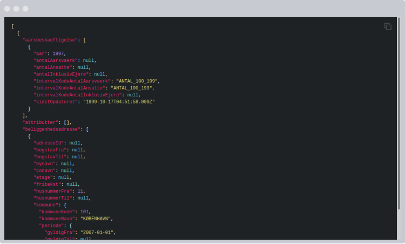
Task: Copy the JSON code block
Action: tap(388, 26)
